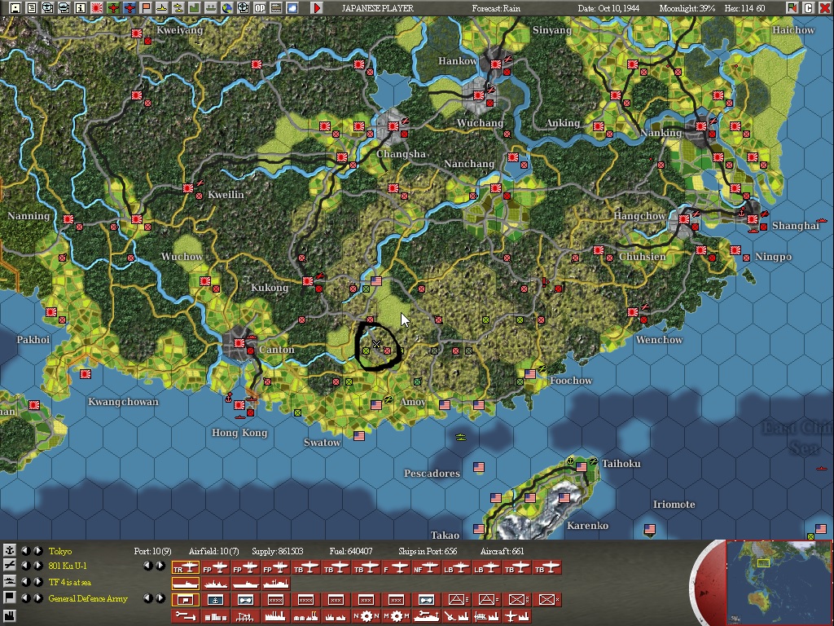Viewport: 834px width, 626px height.
Task: Click the 'M' gear industry filter
Action: (397, 616)
